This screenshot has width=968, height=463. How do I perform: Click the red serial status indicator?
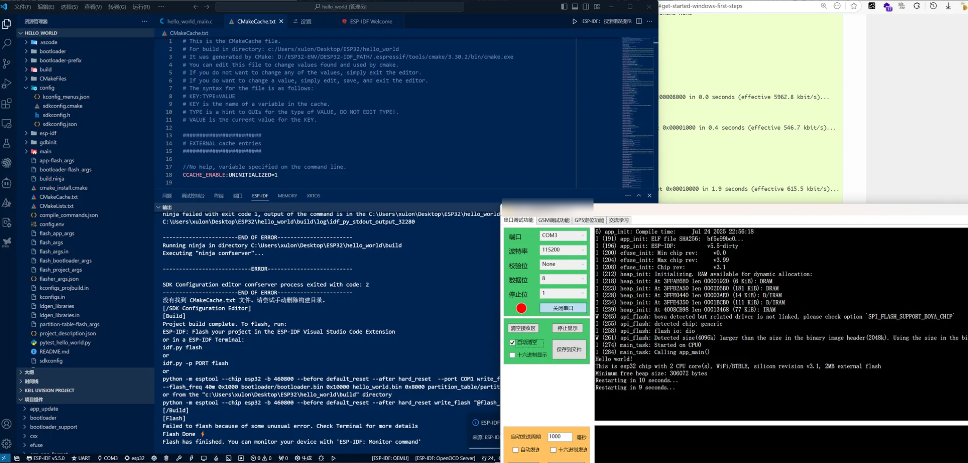click(x=521, y=308)
